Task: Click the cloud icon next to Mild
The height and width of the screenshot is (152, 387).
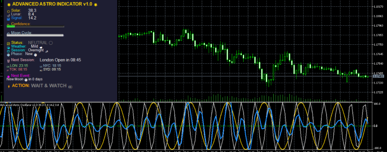Action: tap(41, 47)
